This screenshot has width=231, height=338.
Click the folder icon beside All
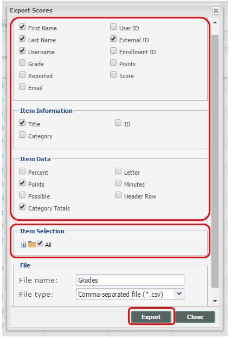32,244
